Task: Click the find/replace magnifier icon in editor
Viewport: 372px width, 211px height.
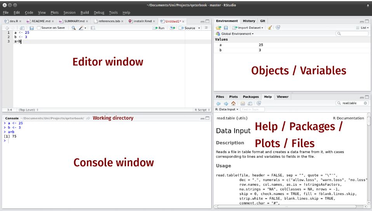Action: 73,28
